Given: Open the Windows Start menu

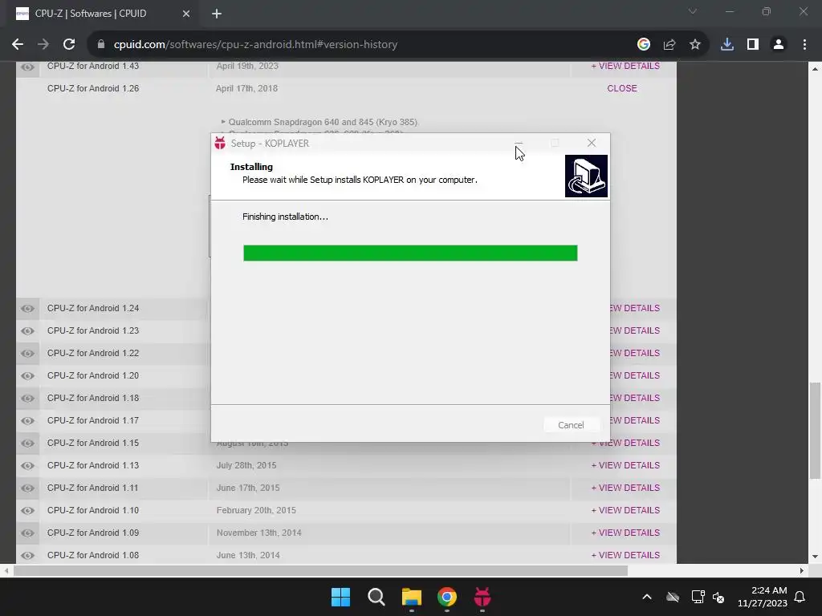Looking at the screenshot, I should [340, 597].
